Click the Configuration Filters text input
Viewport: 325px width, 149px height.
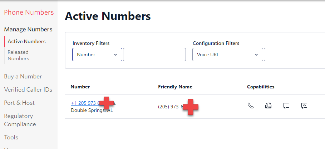tap(294, 55)
